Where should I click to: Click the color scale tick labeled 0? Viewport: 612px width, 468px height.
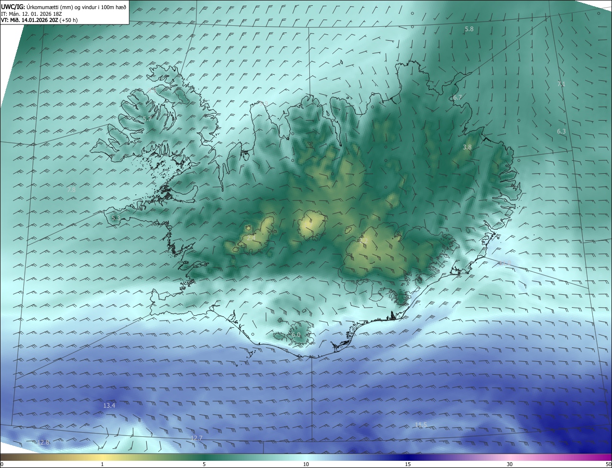pos(2,464)
